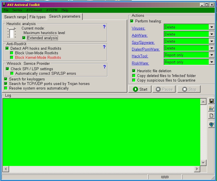Image resolution: width=217 pixels, height=181 pixels.
Task: Enable Resolve system errors automatically
Action: pyautogui.click(x=6, y=88)
